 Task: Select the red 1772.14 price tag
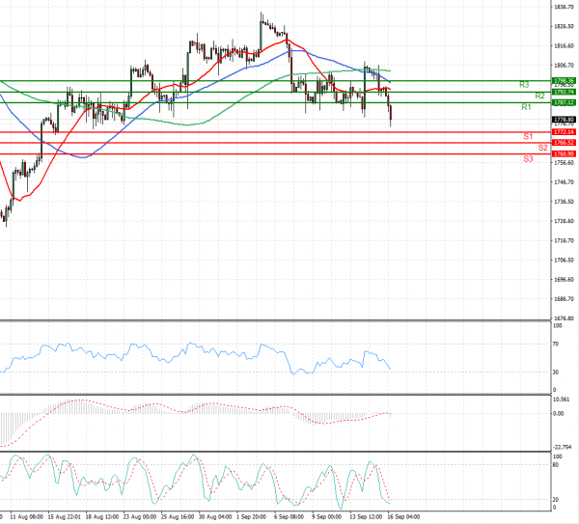click(x=564, y=132)
